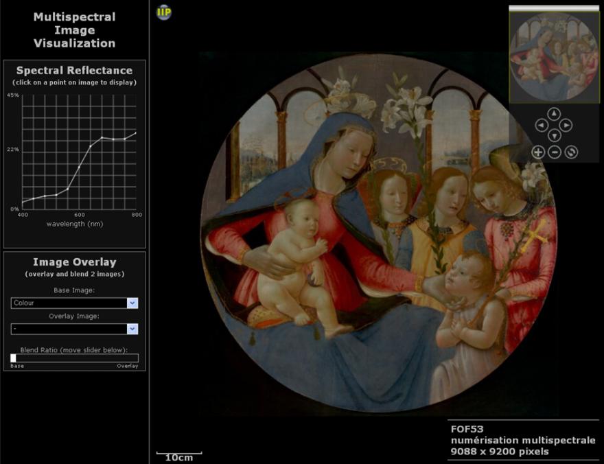Reset the view with refresh icon
Viewport: 604px width, 464px height.
click(x=571, y=152)
